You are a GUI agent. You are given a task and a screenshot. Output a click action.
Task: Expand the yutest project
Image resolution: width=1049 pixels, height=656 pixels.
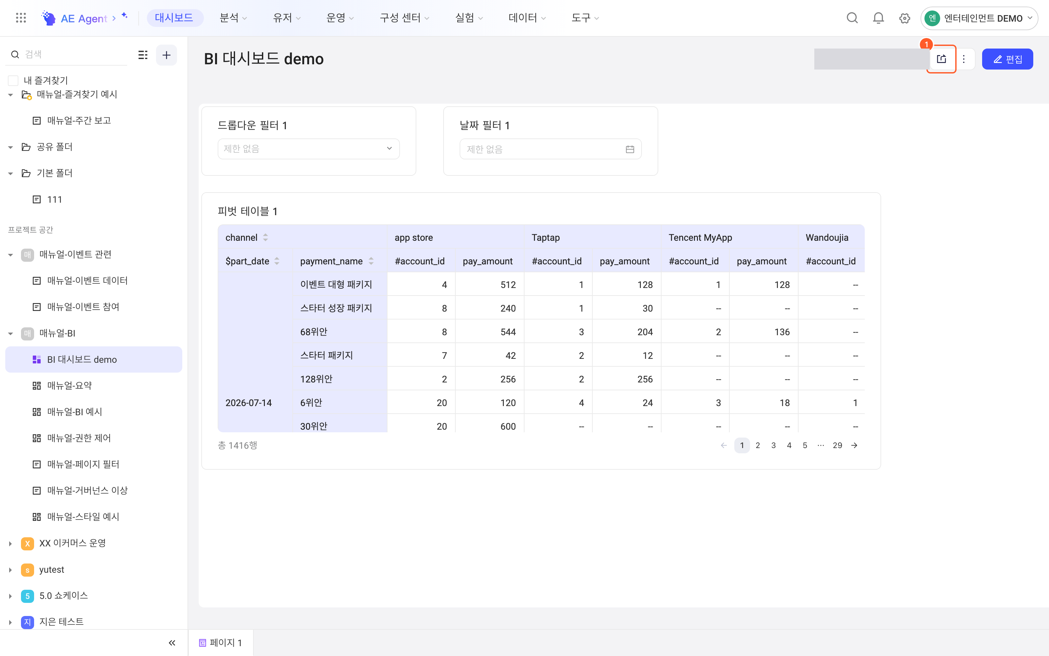coord(10,570)
